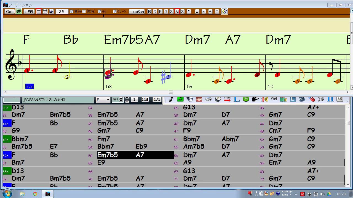Open Pref preferences
Image resolution: width=353 pixels, height=198 pixels.
point(274,98)
